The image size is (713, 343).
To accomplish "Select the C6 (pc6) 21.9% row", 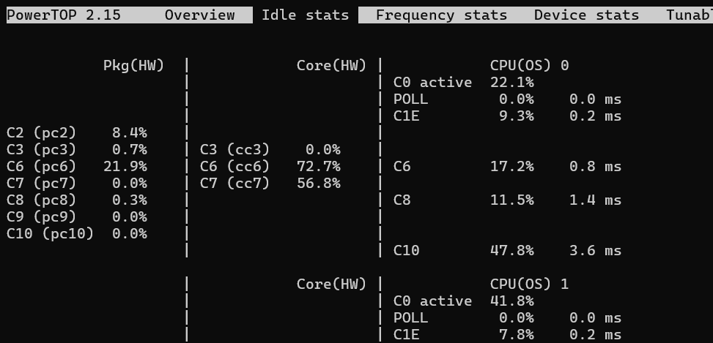I will [x=77, y=166].
